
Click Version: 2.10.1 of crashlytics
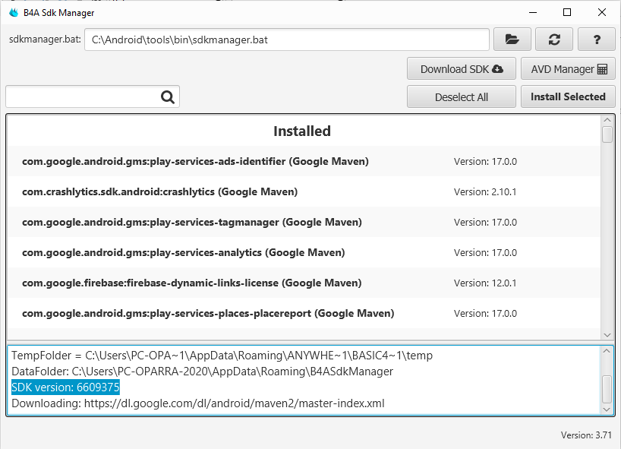485,191
